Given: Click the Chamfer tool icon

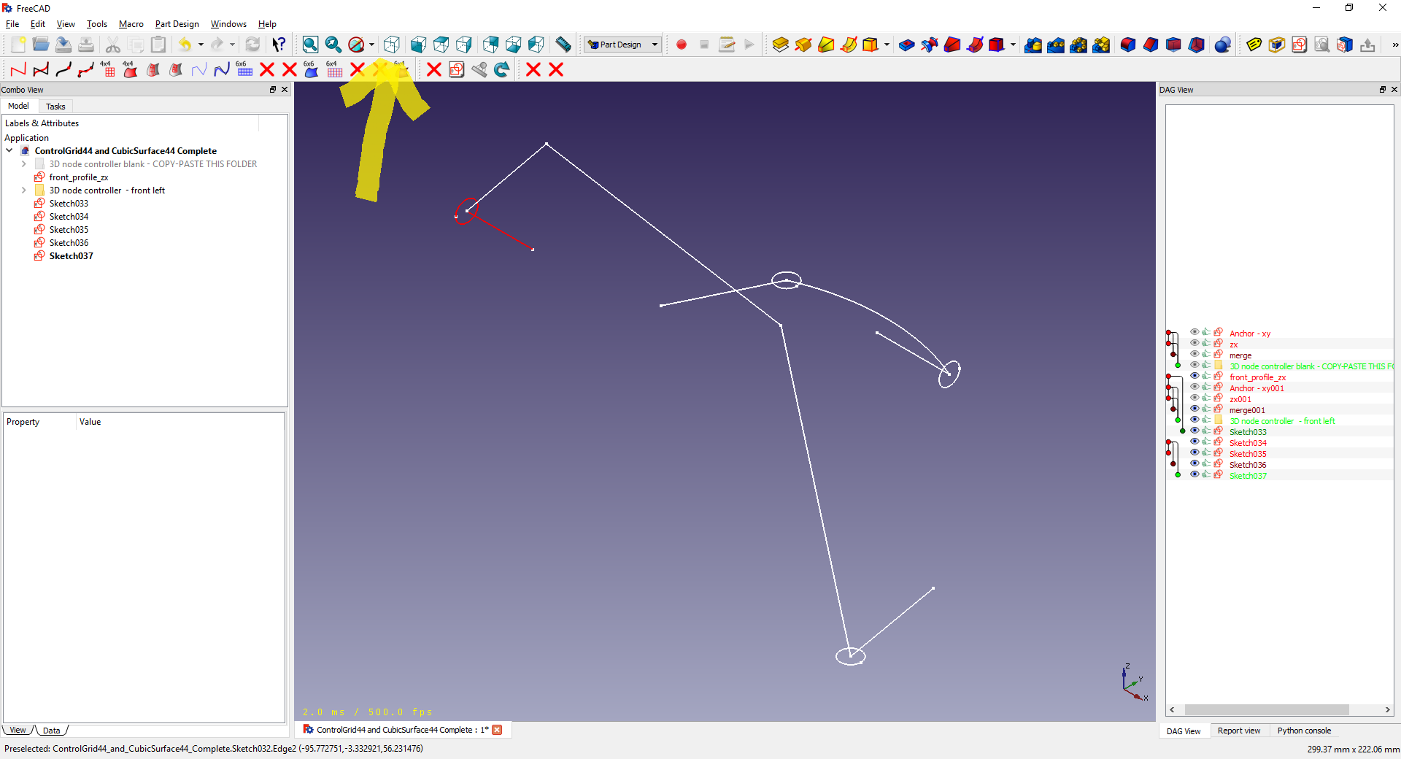Looking at the screenshot, I should pos(1151,45).
